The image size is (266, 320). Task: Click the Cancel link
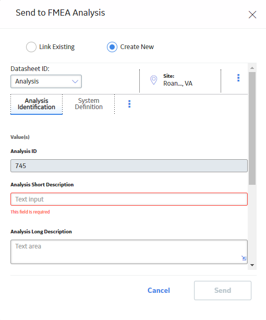(159, 290)
